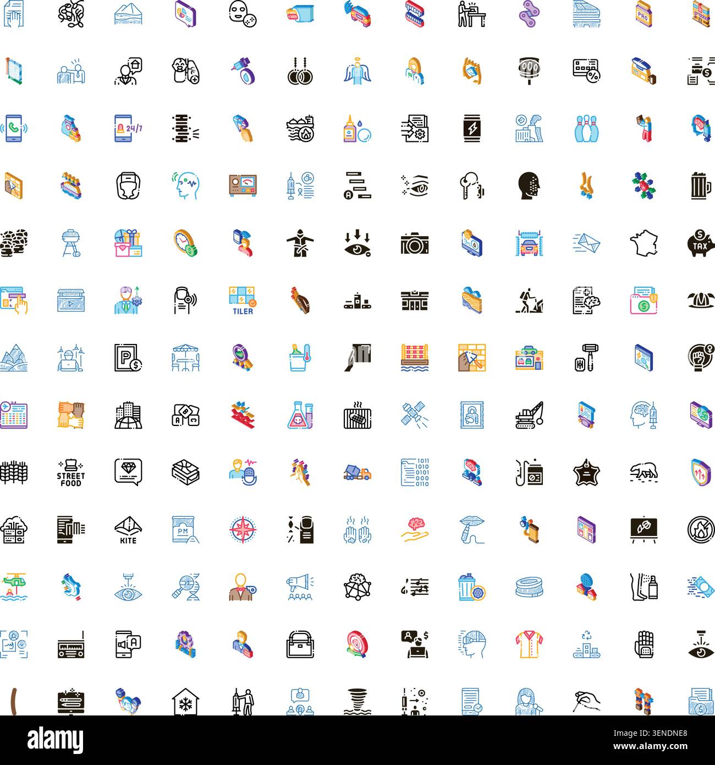This screenshot has width=715, height=765.
Task: Click the black wheat ears icon
Action: coord(14,472)
